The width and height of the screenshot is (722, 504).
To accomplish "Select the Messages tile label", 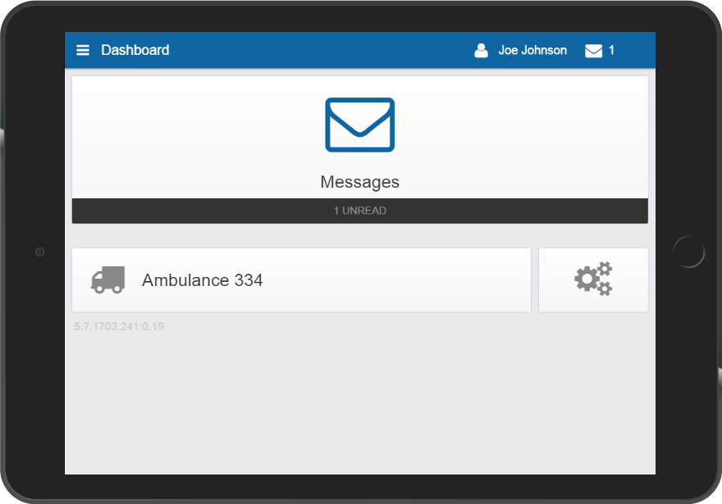I will pyautogui.click(x=360, y=182).
